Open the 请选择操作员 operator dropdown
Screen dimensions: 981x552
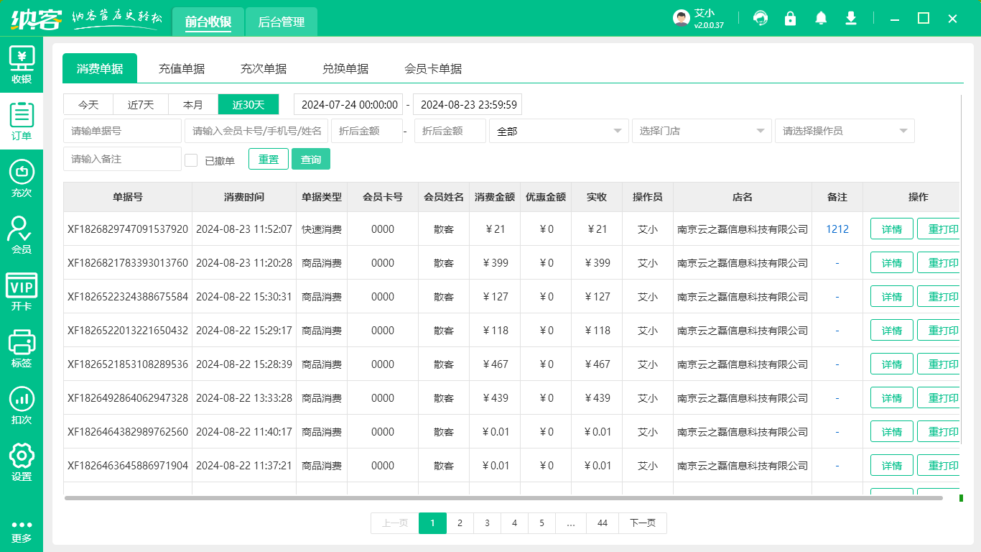coord(845,131)
